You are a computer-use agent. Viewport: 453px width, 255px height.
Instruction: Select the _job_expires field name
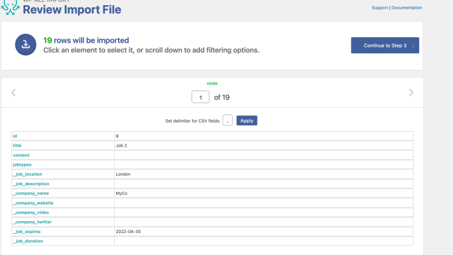point(27,231)
